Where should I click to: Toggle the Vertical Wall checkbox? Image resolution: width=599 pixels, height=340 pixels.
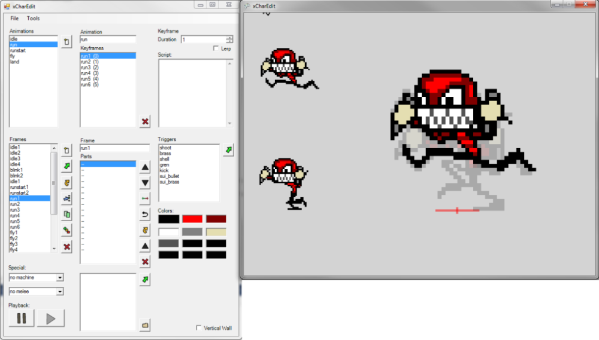[199, 327]
